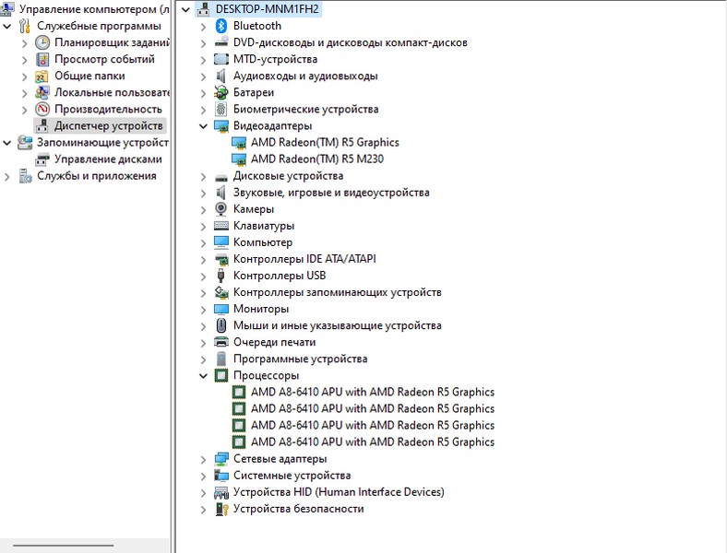
Task: Collapse the Видеоадаптеры category
Action: [x=204, y=125]
